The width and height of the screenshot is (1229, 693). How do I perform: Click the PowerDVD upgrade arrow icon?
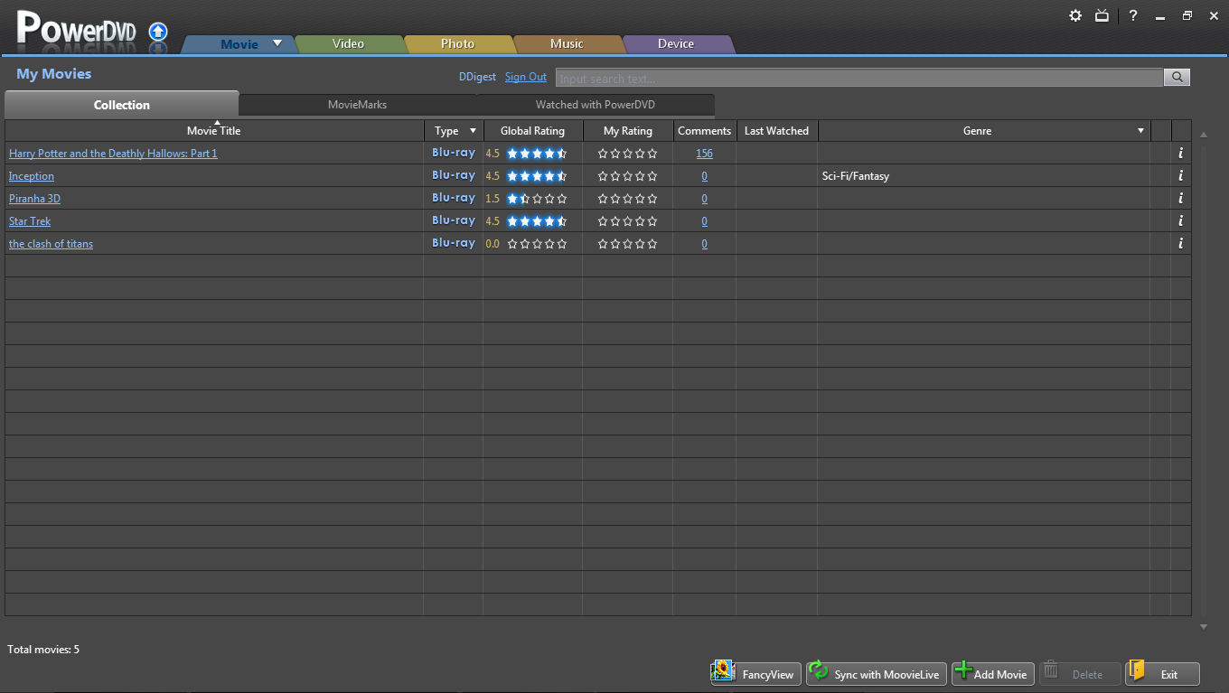pos(158,33)
